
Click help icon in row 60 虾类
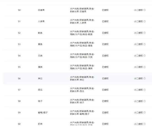coord(145,124)
